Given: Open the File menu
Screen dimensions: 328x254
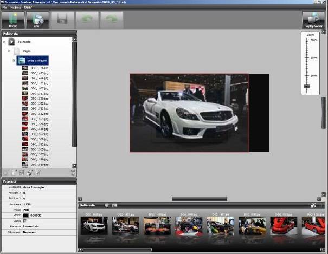Looking at the screenshot, I should [4, 8].
